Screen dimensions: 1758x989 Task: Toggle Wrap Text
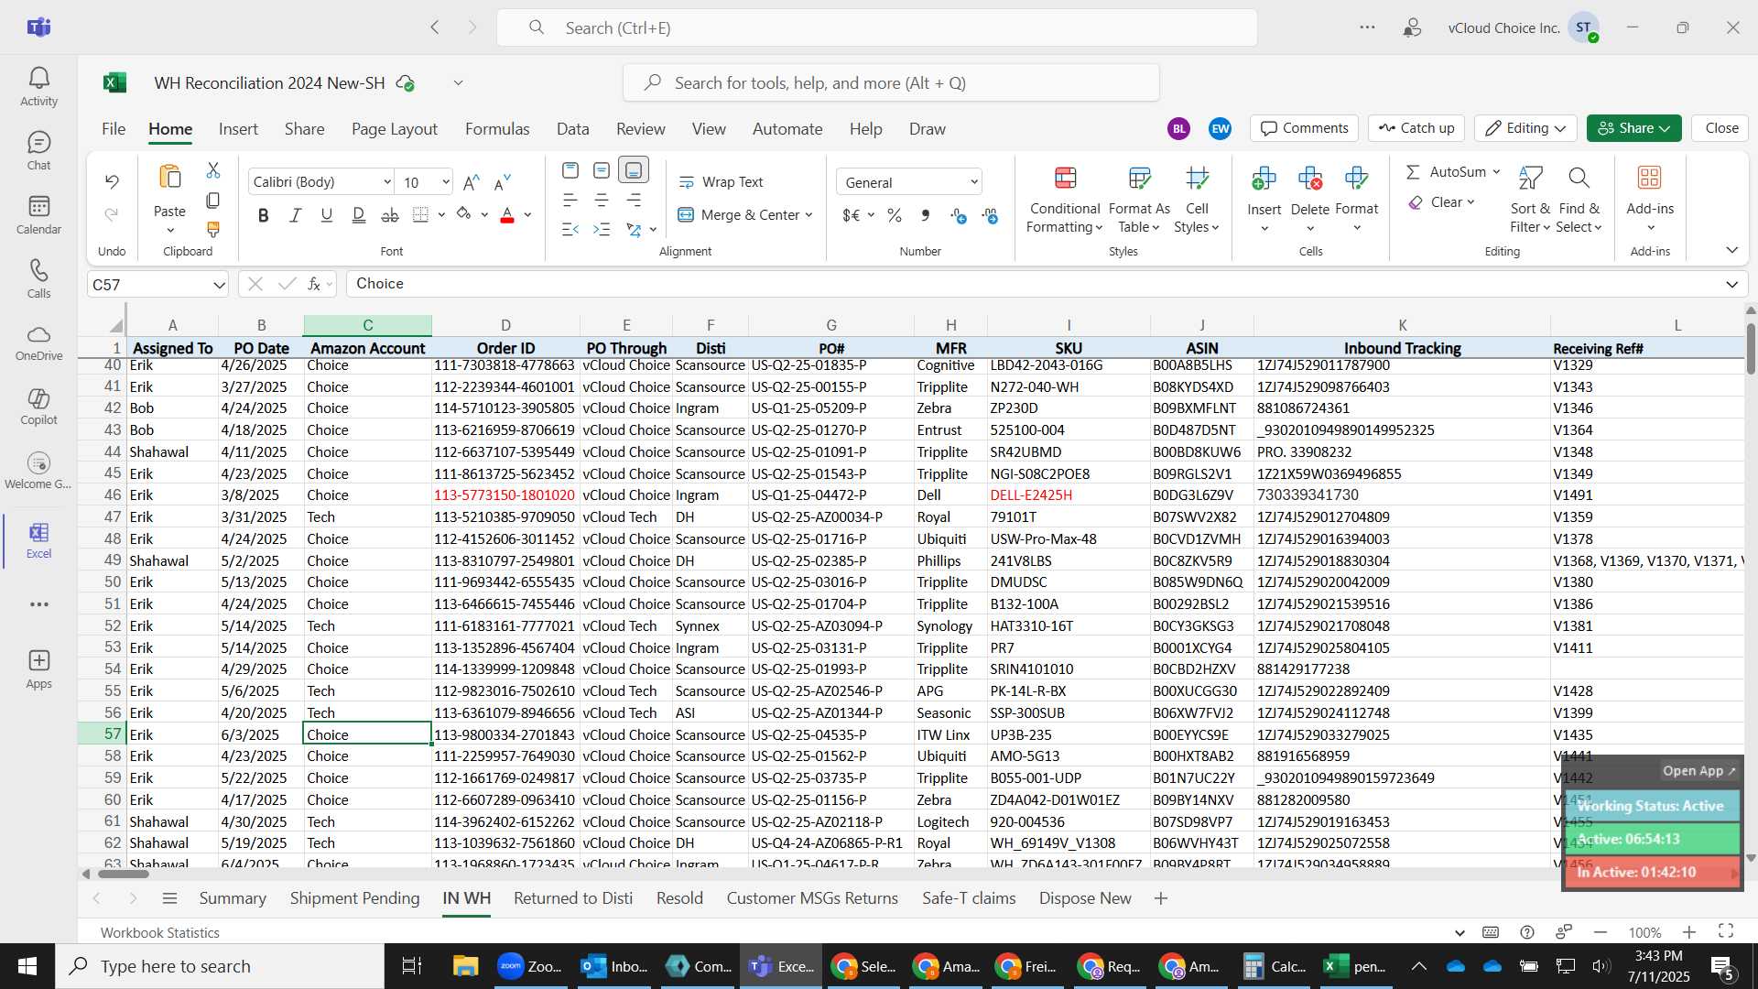tap(722, 182)
